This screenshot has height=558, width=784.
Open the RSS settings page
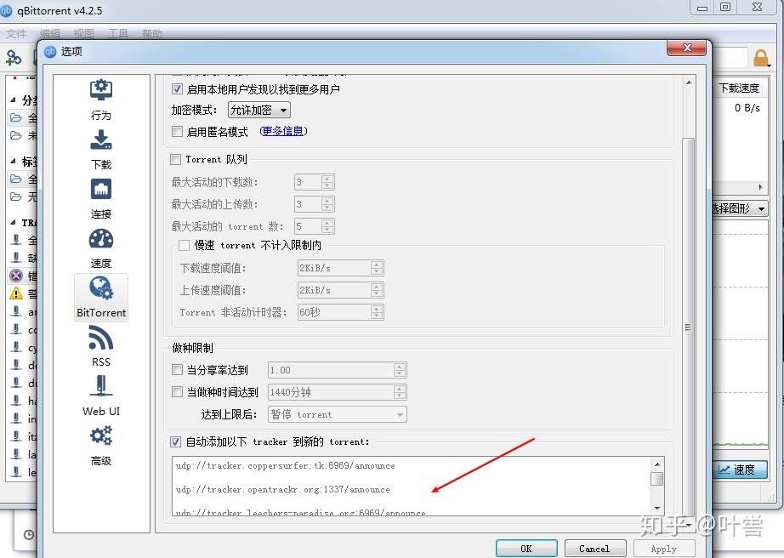point(101,347)
